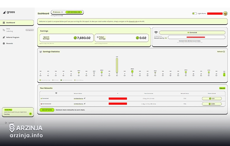The image size is (230, 146).
Task: Click View All in Your Networks
Action: coord(222,88)
